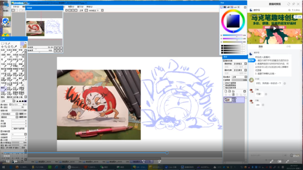Create a new normal layer
The image size is (303, 170).
(226, 91)
